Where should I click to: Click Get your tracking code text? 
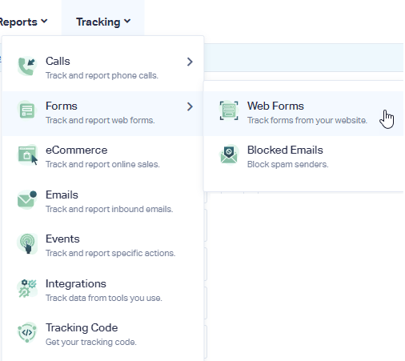pos(91,342)
